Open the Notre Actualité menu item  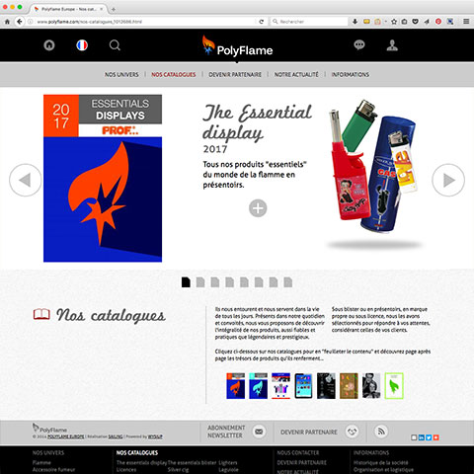pyautogui.click(x=296, y=75)
